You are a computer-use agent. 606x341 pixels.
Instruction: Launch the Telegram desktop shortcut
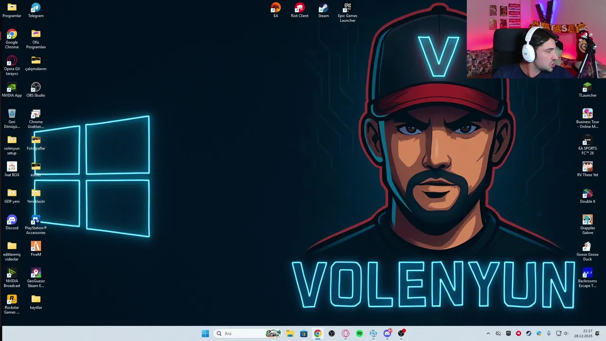pyautogui.click(x=36, y=10)
